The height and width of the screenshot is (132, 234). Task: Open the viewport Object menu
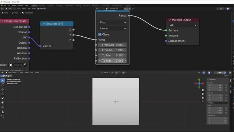pyautogui.click(x=37, y=73)
